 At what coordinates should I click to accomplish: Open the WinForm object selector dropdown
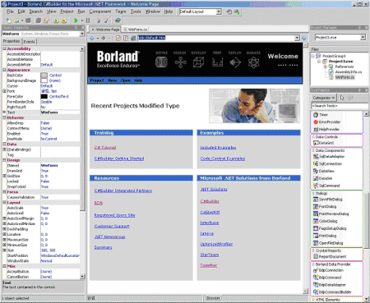pyautogui.click(x=82, y=34)
